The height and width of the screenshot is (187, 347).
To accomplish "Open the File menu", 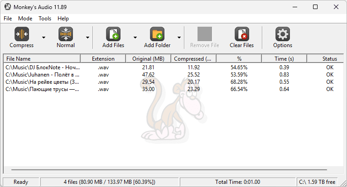I will click(x=8, y=19).
